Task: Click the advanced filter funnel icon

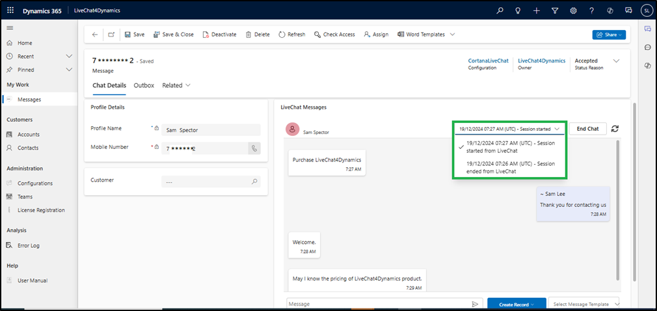Action: click(555, 10)
